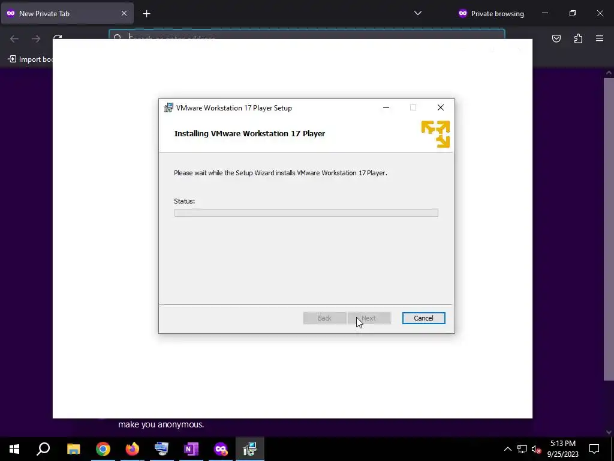Screen dimensions: 614x461
Task: Click Import bookmarks in the bookmarks toolbar
Action: [x=31, y=59]
